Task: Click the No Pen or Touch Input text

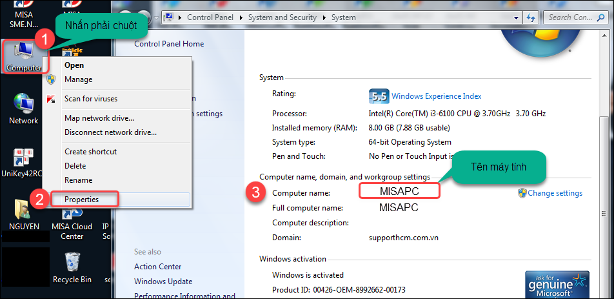Action: [411, 156]
